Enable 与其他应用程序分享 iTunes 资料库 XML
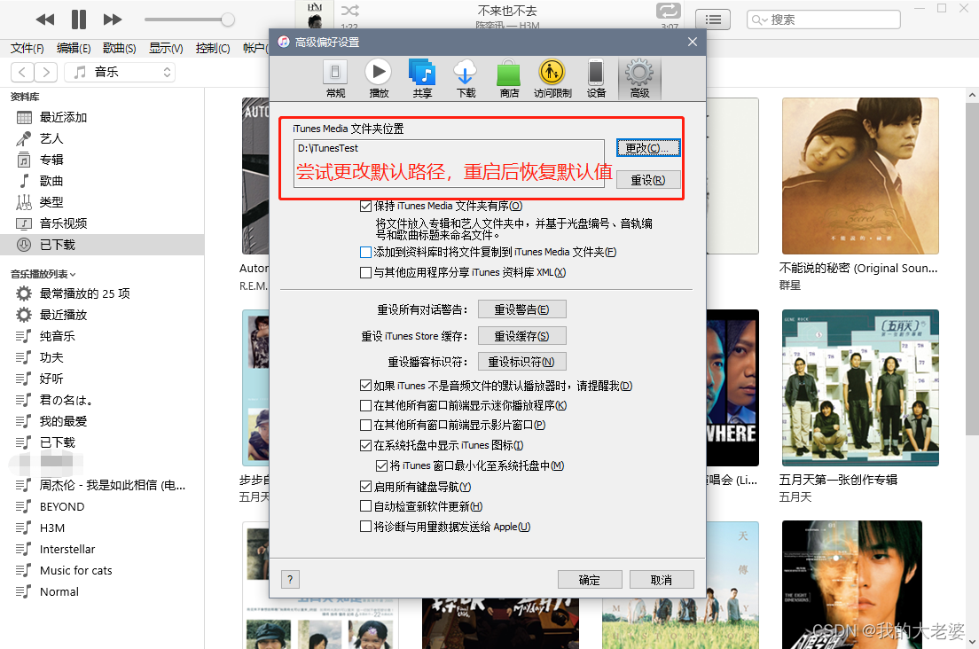This screenshot has height=649, width=979. tap(366, 273)
